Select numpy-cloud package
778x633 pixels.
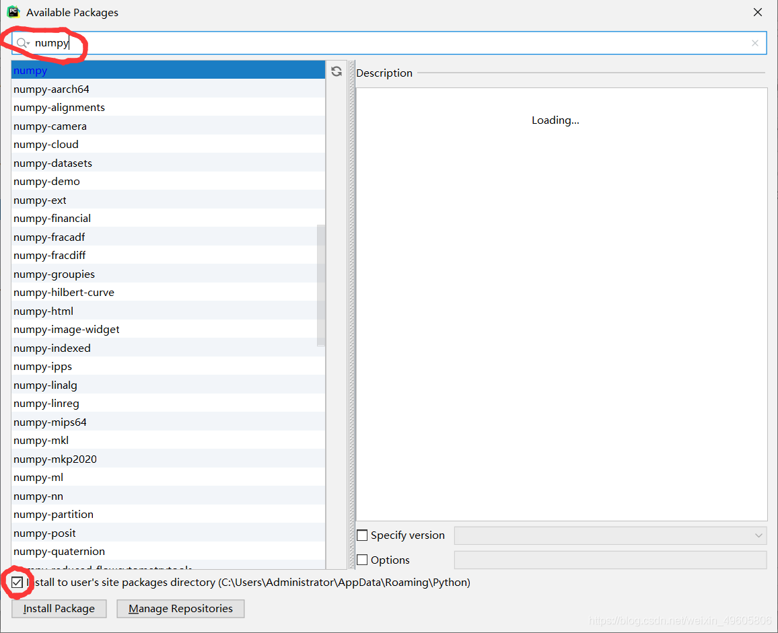pyautogui.click(x=168, y=145)
